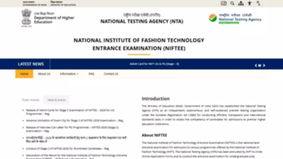283x159 pixels.
Task: Pause the latest news ticker
Action: (260, 65)
